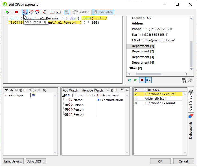Select Department [3] in the tree

coord(143,57)
